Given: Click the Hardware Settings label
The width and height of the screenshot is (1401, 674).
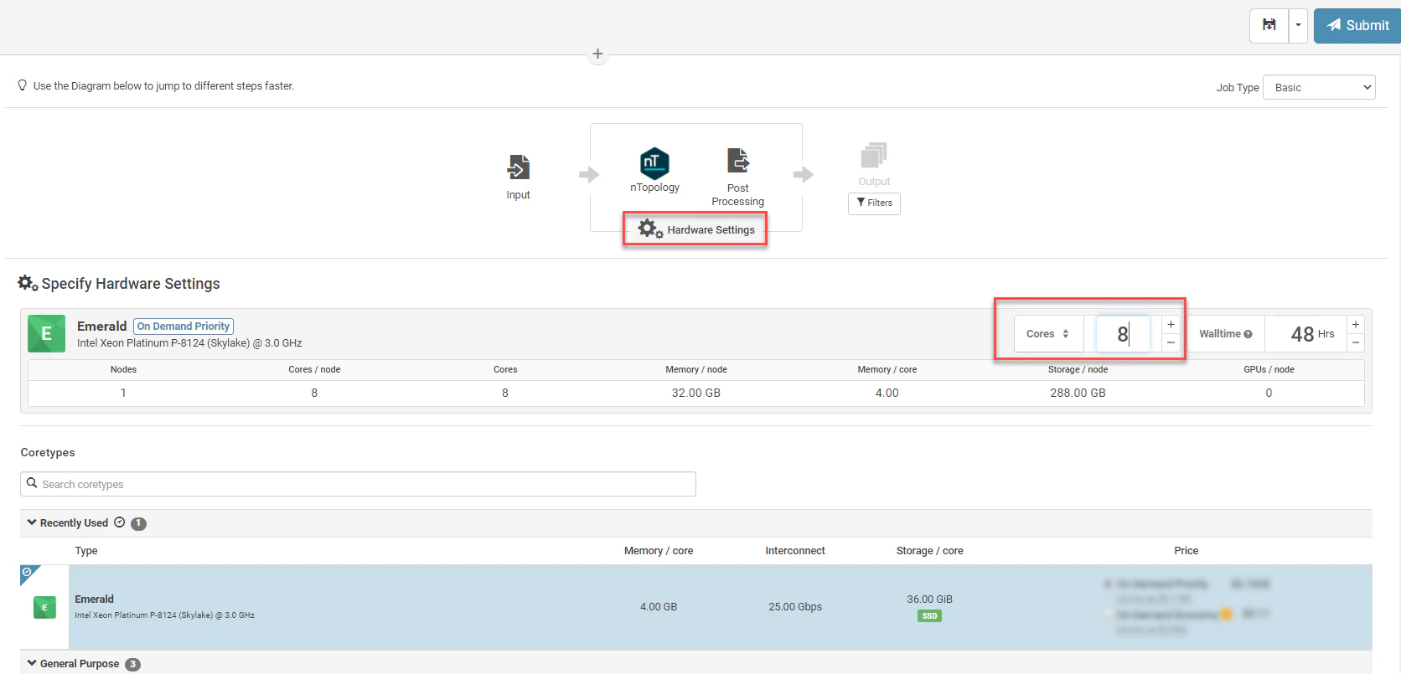Looking at the screenshot, I should tap(711, 230).
